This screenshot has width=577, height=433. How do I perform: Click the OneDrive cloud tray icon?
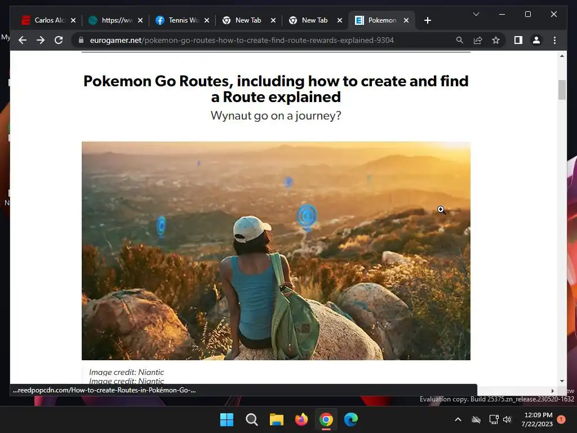point(476,419)
